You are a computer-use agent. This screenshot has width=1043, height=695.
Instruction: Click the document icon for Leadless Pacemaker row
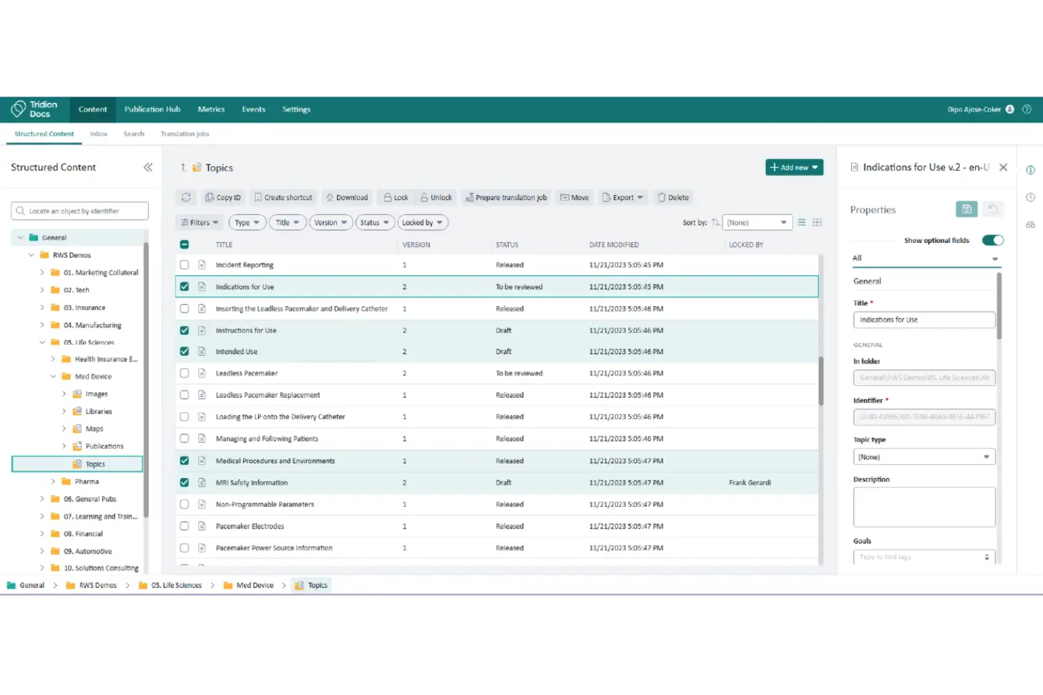[202, 373]
